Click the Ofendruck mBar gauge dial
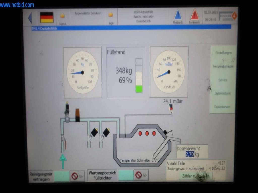This screenshot has height=193, width=258. pyautogui.click(x=169, y=72)
